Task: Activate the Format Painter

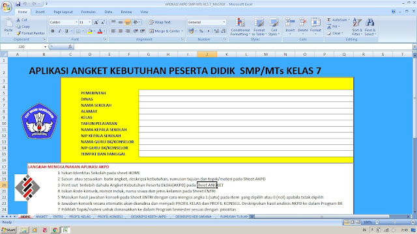Action: (31, 33)
